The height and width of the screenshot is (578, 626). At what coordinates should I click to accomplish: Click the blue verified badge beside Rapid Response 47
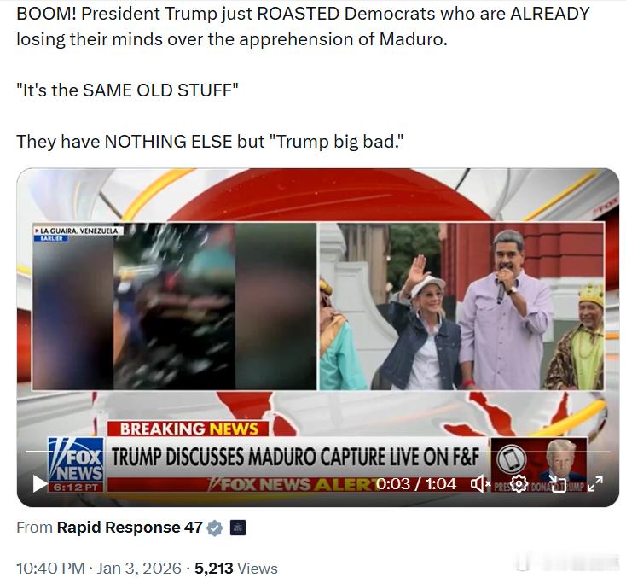pos(215,528)
